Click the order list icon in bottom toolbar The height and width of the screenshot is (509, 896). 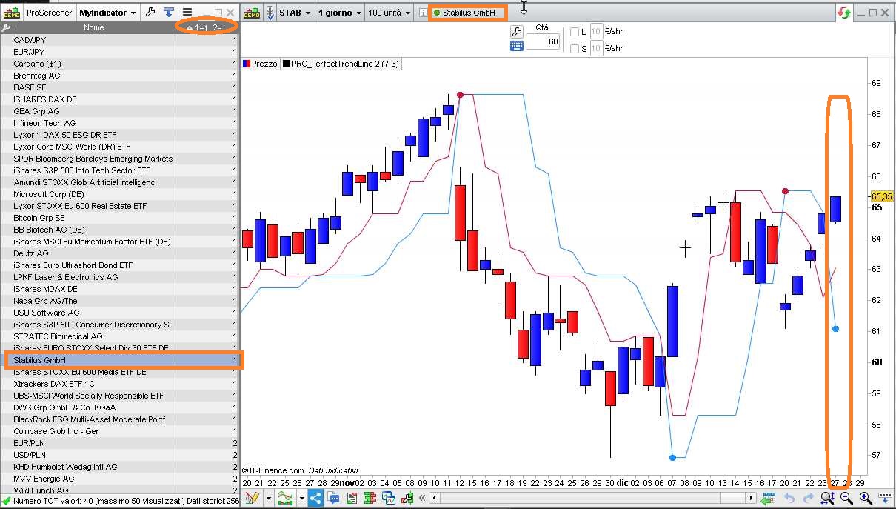click(x=352, y=498)
